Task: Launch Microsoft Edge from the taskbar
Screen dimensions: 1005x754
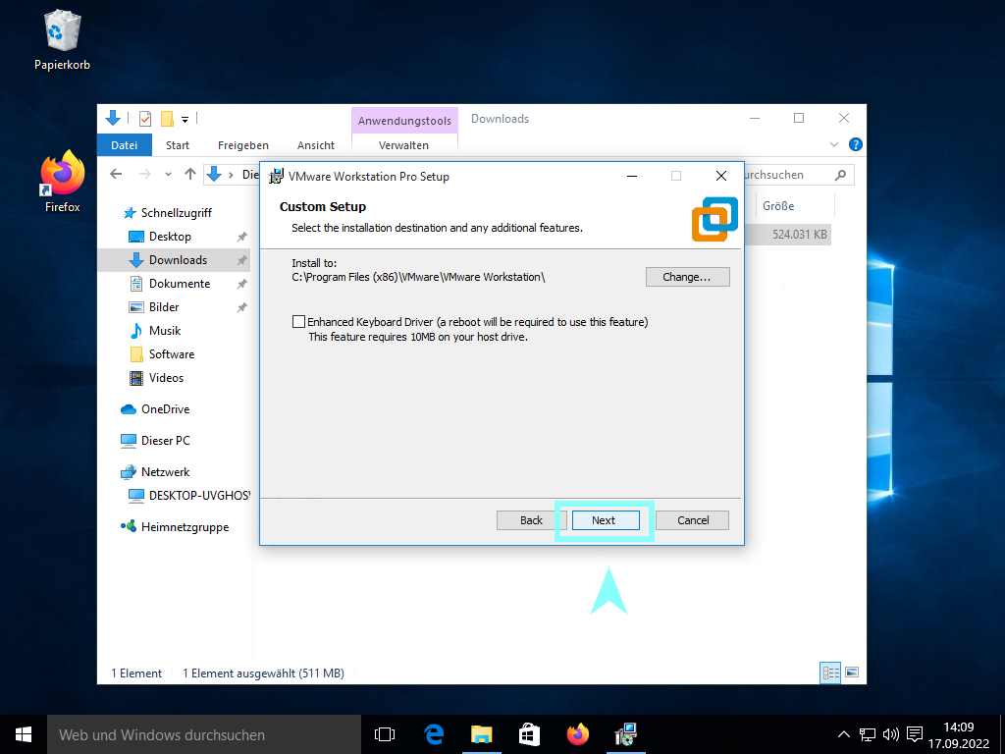Action: [x=433, y=733]
